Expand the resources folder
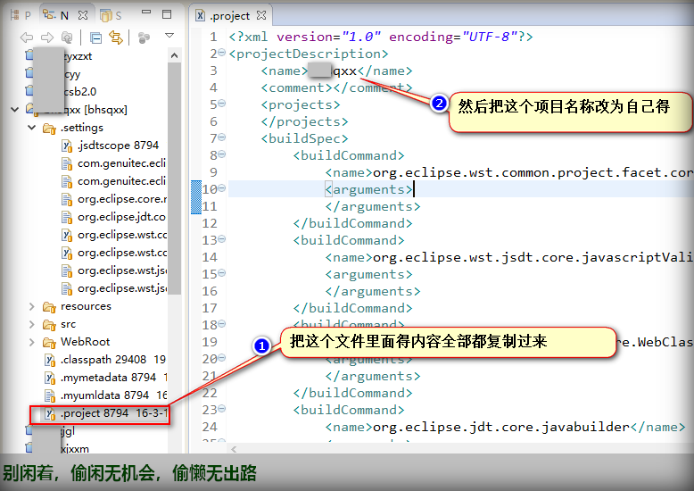The width and height of the screenshot is (694, 491). [x=32, y=306]
